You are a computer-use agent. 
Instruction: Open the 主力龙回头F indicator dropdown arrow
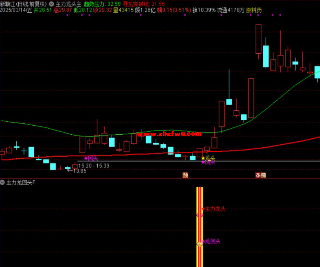click(3, 182)
